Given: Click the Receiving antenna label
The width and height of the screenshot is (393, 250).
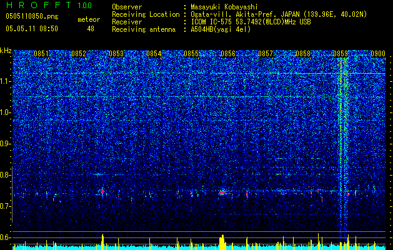Looking at the screenshot, I should point(144,29).
